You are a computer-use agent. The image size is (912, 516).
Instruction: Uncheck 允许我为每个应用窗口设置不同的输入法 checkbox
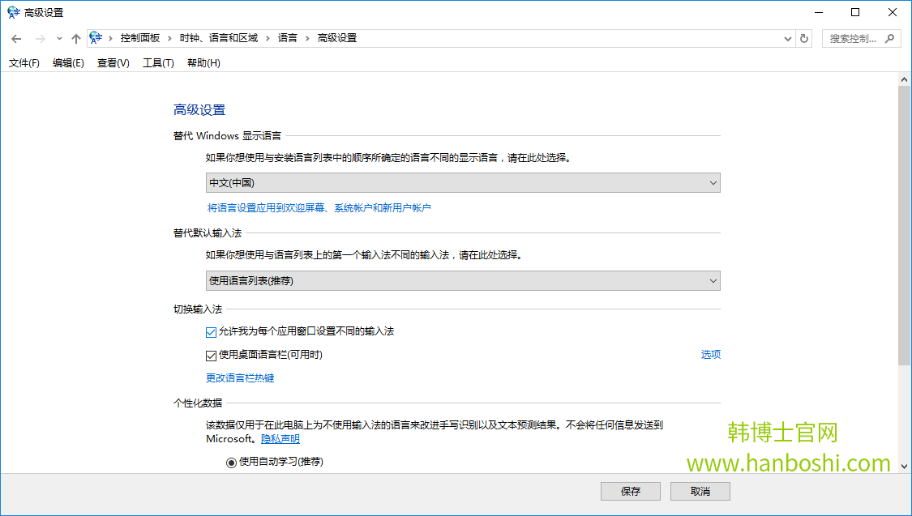click(x=212, y=331)
